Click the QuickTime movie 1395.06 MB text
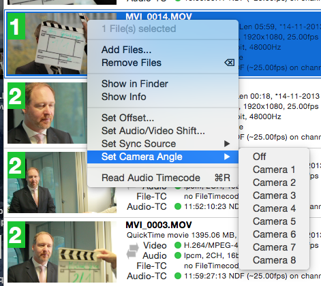The height and width of the screenshot is (286, 321). coord(182,235)
